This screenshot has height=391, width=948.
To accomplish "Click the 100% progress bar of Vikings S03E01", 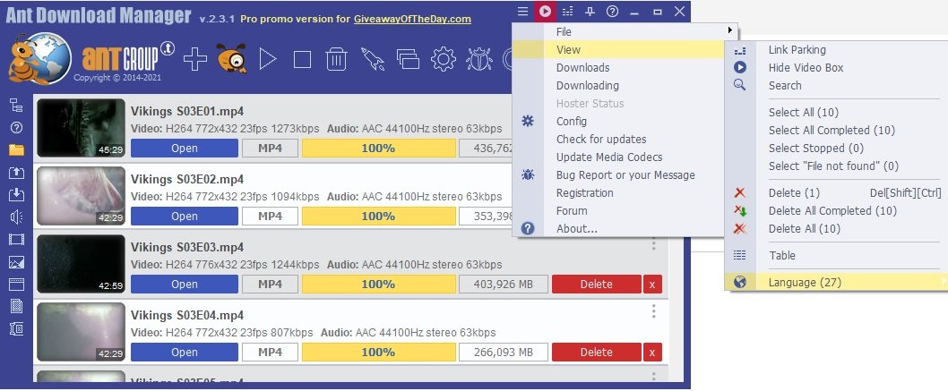I will 378,149.
